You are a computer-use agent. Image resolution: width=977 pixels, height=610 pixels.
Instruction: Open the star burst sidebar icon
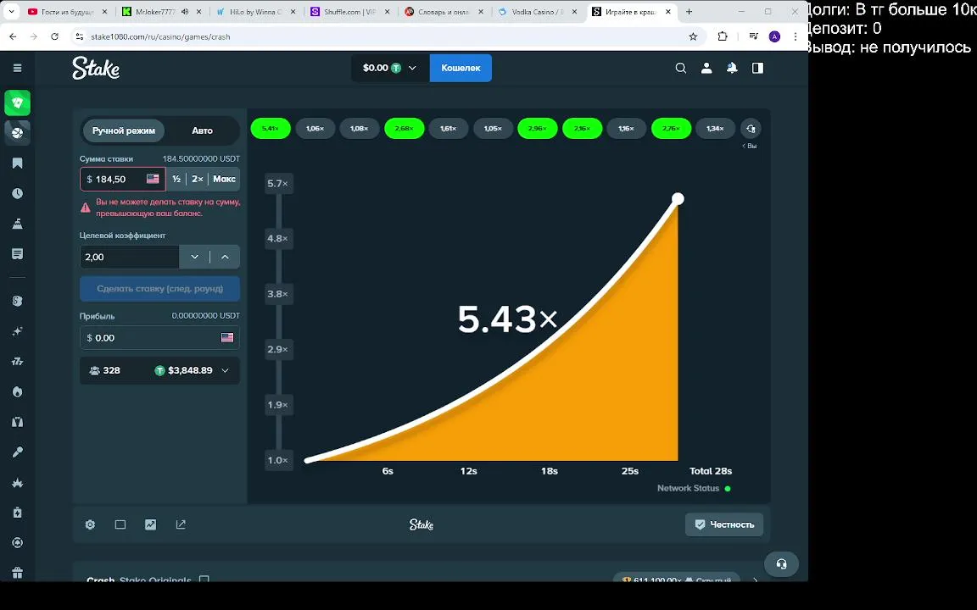[x=18, y=482]
